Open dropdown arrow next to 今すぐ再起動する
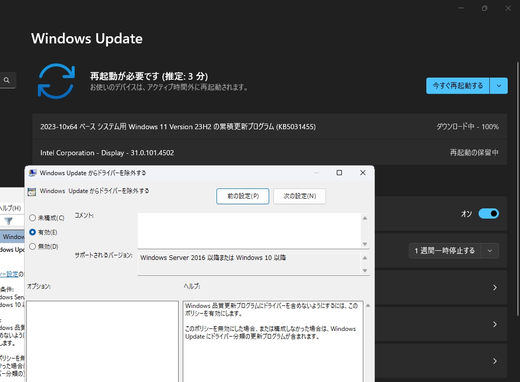520x382 pixels. click(x=499, y=86)
